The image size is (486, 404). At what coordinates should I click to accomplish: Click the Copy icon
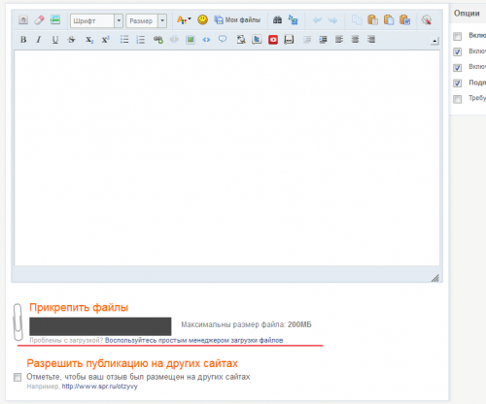[357, 20]
